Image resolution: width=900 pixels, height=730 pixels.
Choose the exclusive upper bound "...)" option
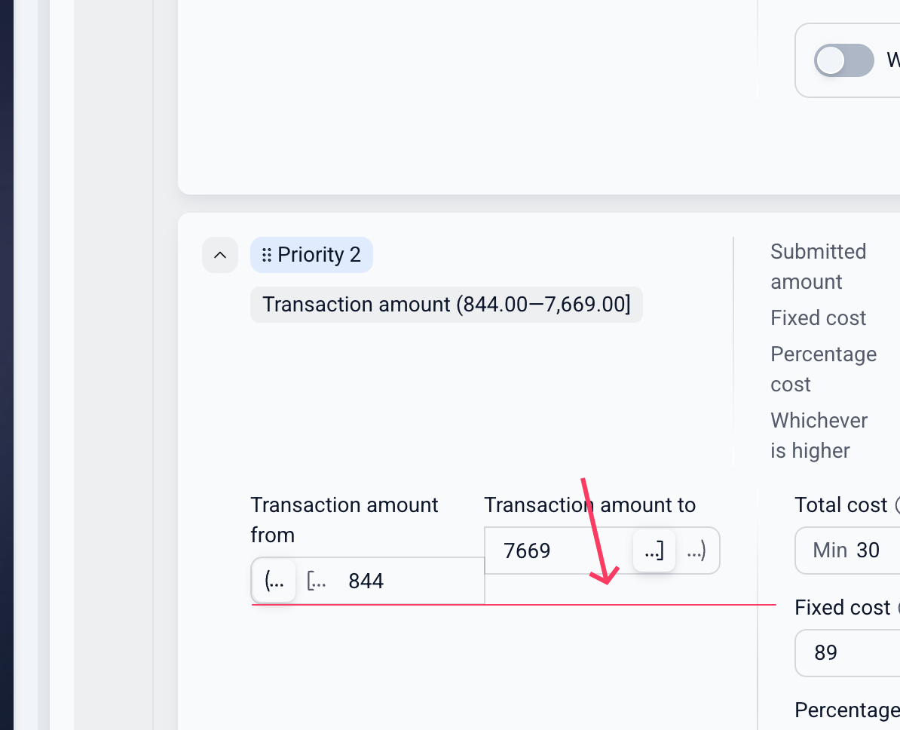pos(696,551)
